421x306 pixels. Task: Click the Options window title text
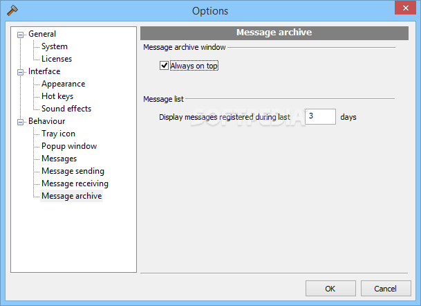pos(210,11)
